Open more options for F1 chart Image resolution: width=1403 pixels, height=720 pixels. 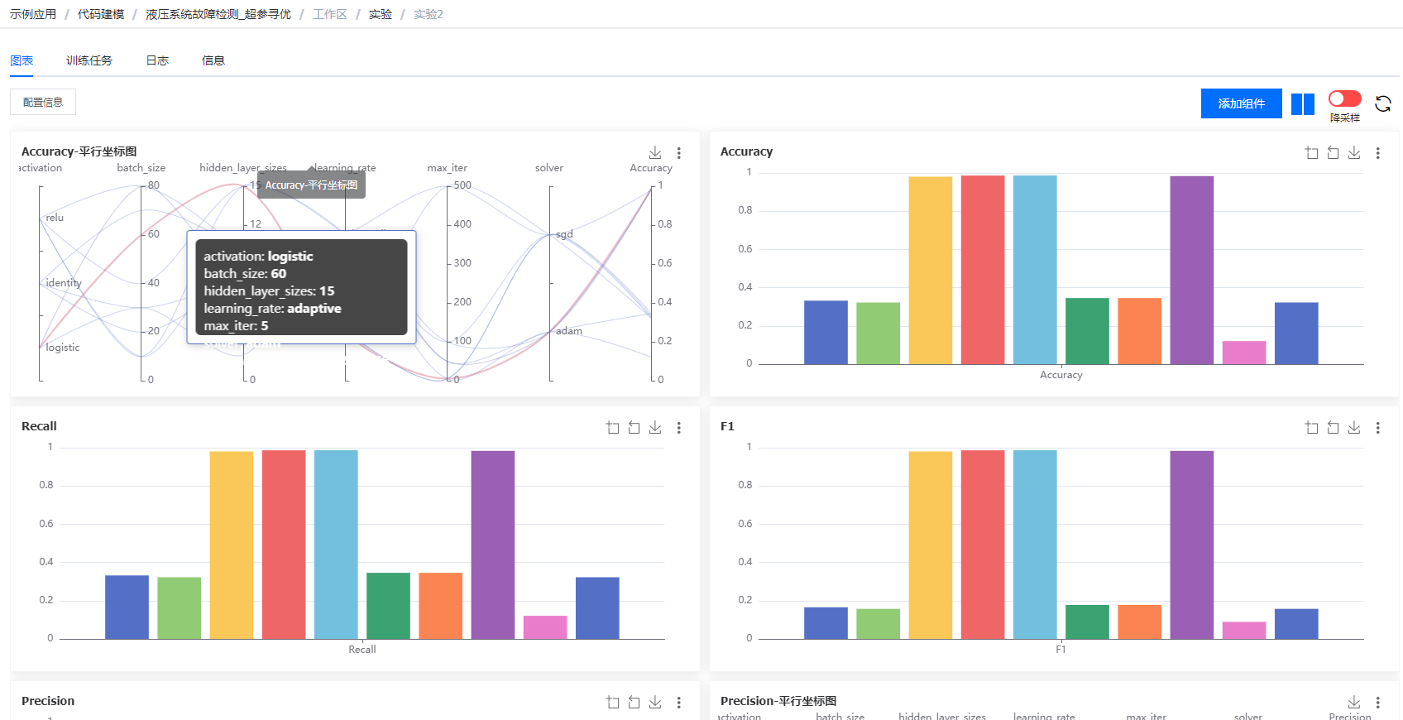1378,428
